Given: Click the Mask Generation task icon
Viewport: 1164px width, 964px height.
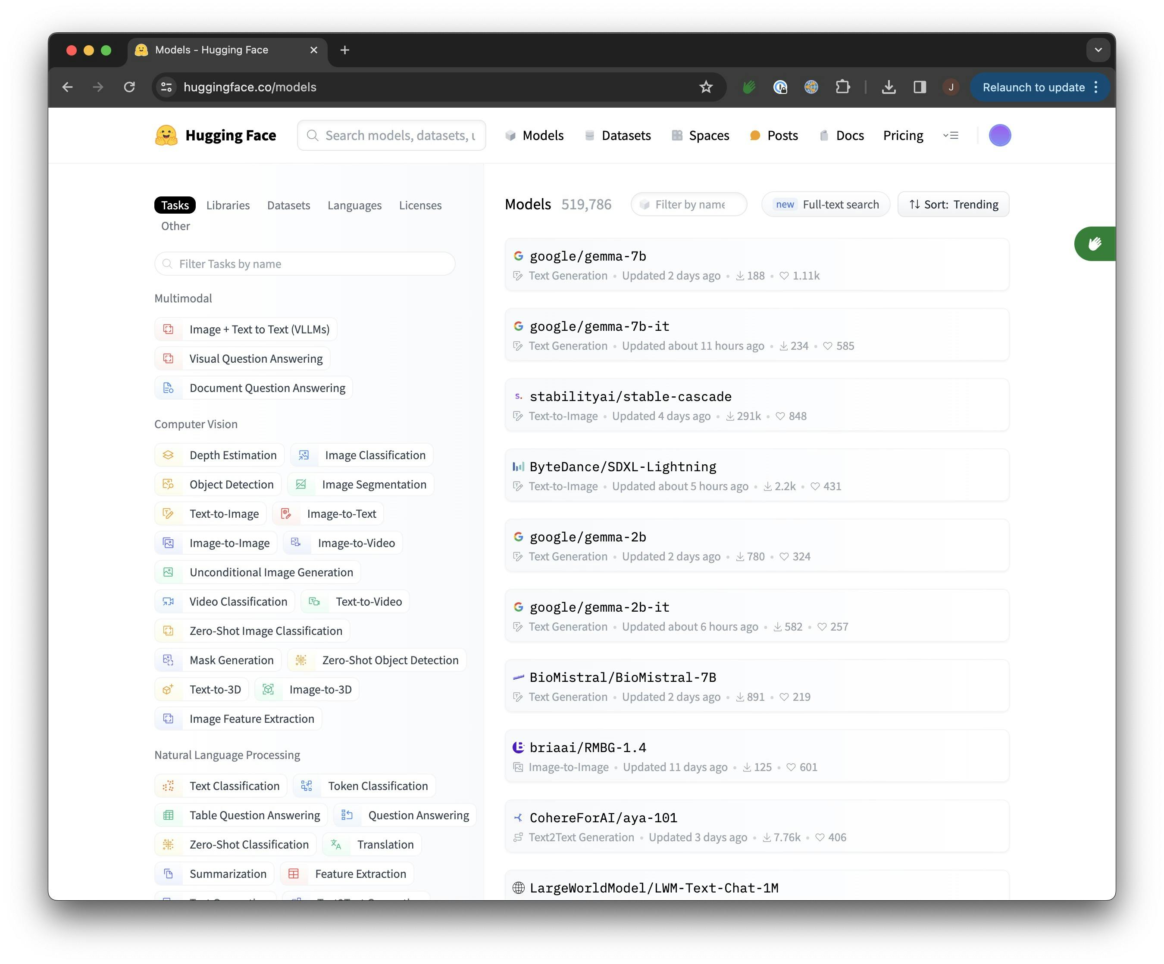Looking at the screenshot, I should tap(169, 660).
